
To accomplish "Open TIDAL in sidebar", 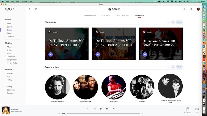I will pyautogui.click(x=9, y=33).
